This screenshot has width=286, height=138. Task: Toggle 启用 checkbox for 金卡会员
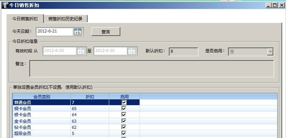(x=124, y=121)
